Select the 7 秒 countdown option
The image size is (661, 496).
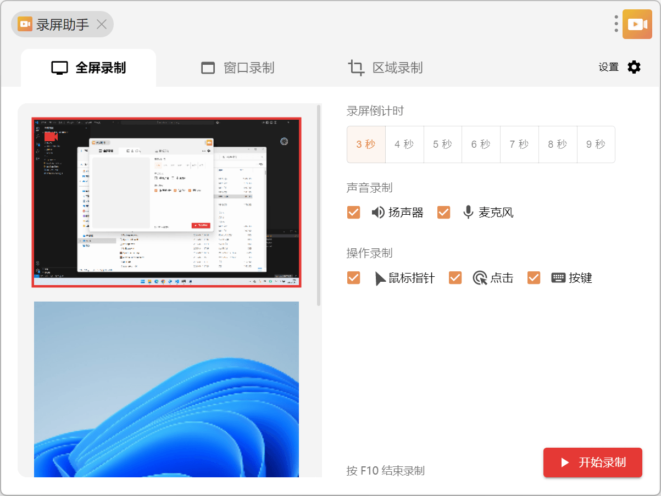coord(519,144)
